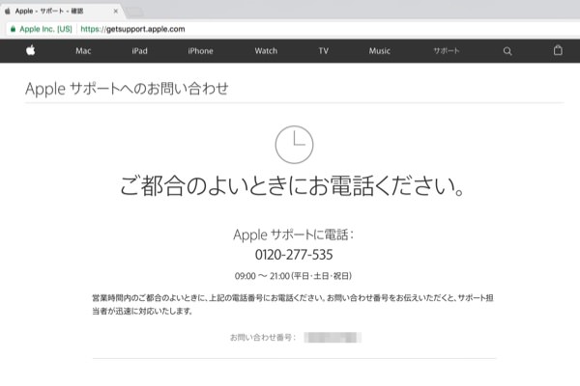The image size is (580, 386).
Task: Open the iPad navigation item
Action: click(139, 51)
